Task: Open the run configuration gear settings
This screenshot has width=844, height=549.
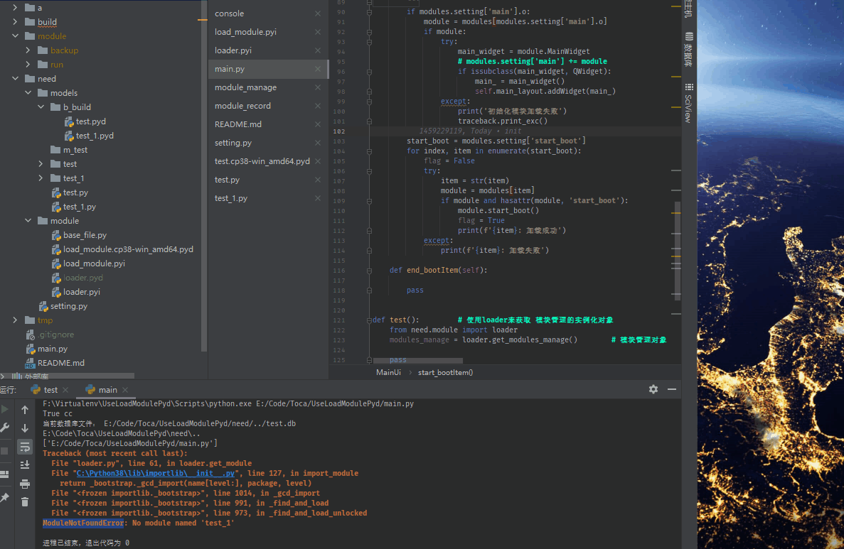Action: pyautogui.click(x=653, y=389)
